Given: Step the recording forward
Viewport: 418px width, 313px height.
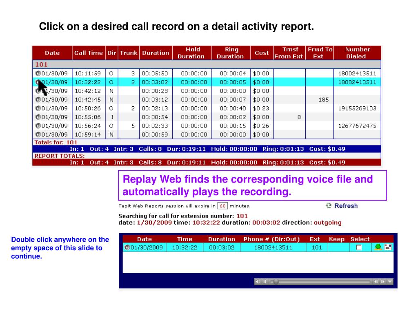Looking at the screenshot, I should [x=382, y=282].
